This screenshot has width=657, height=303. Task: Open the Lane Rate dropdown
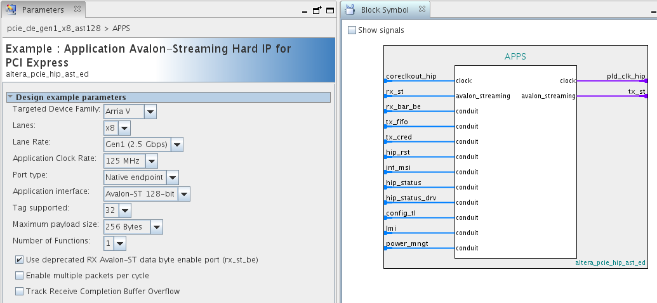pos(177,145)
